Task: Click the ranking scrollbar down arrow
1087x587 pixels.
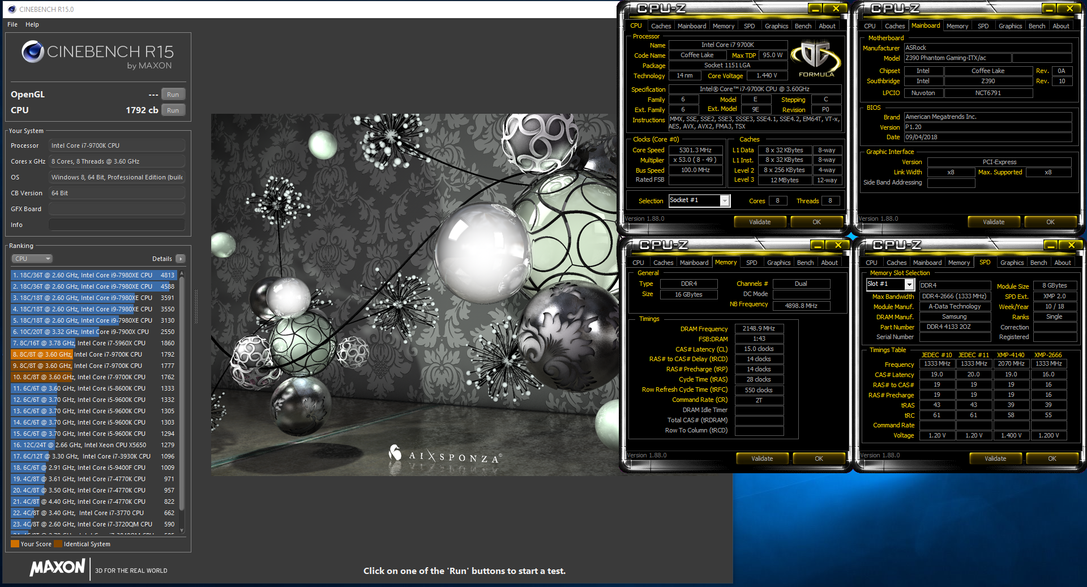Action: coord(182,530)
